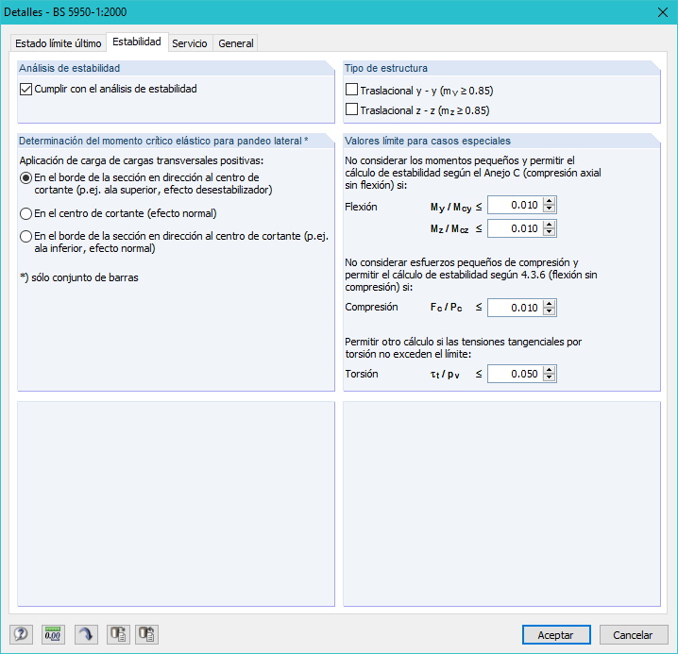Screen dimensions: 678x654
Task: Click the Flexión label
Action: tap(361, 207)
